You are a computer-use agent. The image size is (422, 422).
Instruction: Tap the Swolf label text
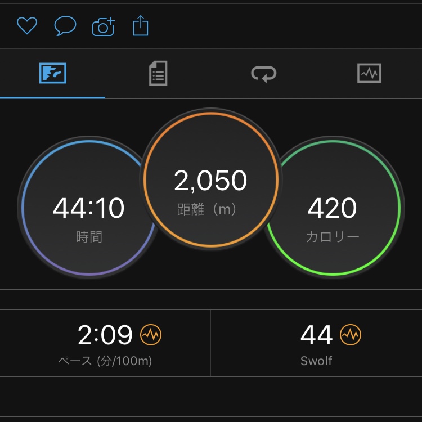click(316, 361)
